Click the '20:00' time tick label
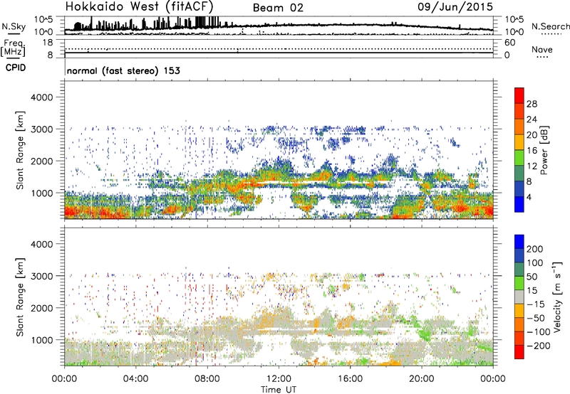Image resolution: width=570 pixels, height=394 pixels. [422, 379]
